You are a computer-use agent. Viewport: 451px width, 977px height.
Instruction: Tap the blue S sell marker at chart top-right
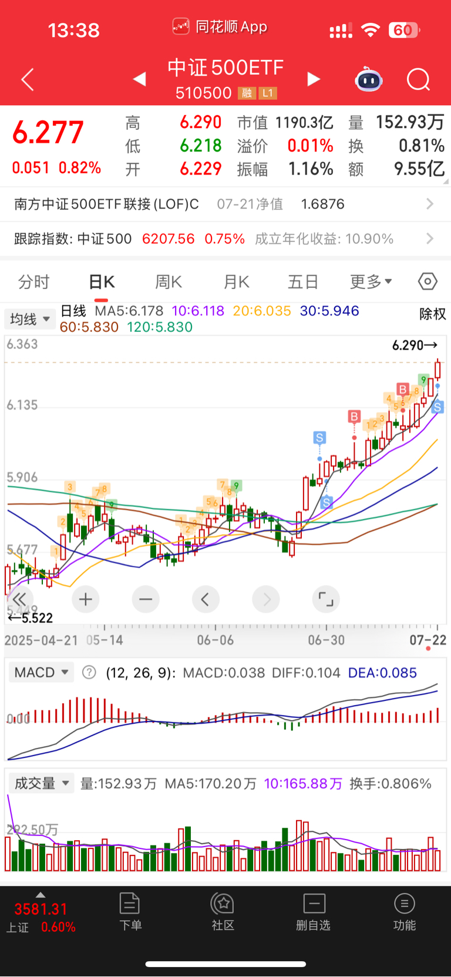[x=437, y=407]
